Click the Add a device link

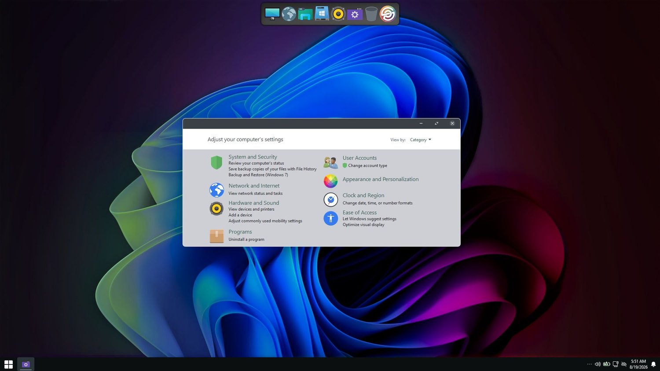click(x=240, y=215)
